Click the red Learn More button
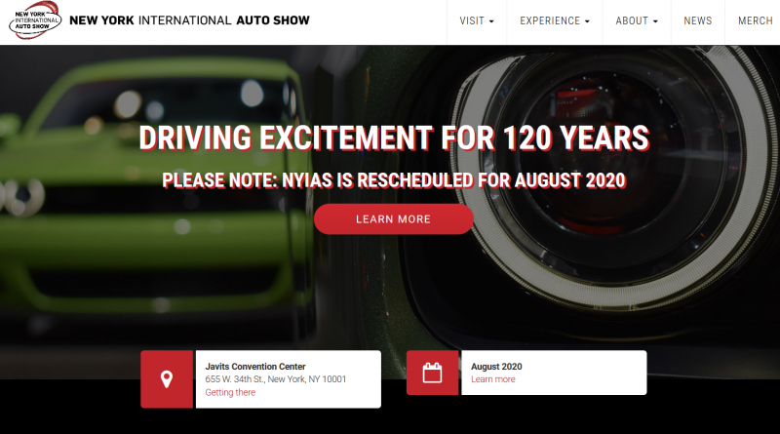Image resolution: width=780 pixels, height=434 pixels. [394, 219]
